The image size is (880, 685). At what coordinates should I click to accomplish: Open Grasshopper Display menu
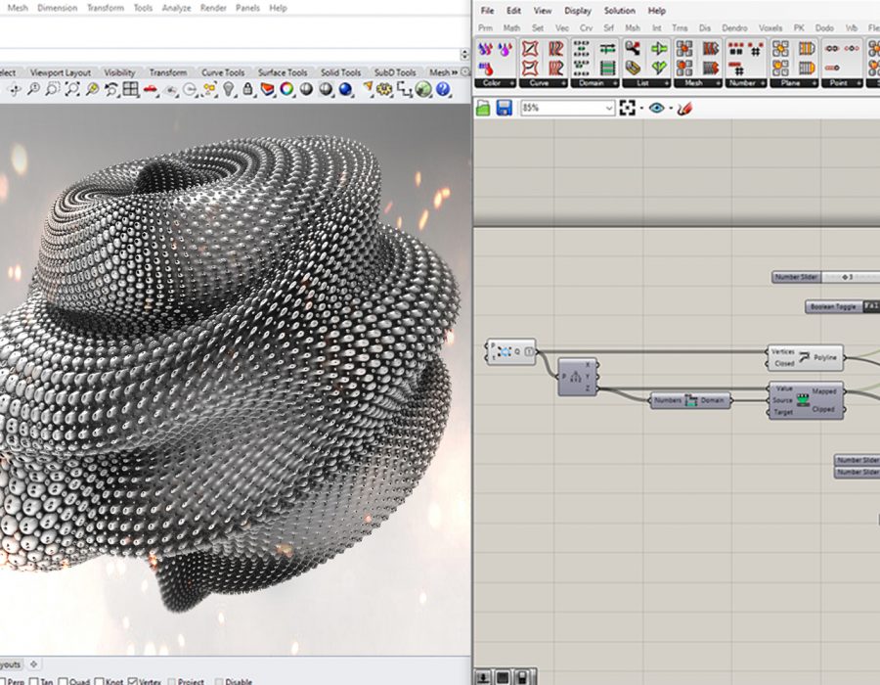[x=578, y=11]
